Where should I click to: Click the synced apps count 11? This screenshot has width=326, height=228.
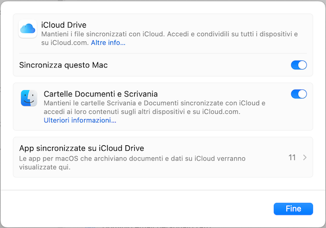292,157
